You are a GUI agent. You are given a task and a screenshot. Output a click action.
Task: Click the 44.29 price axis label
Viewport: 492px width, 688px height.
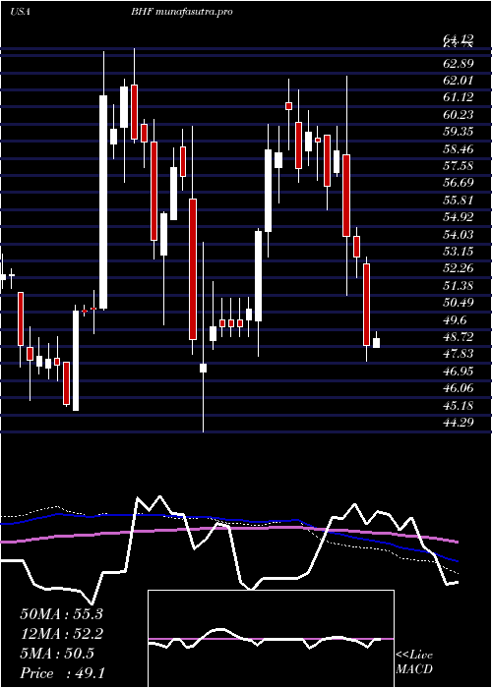[459, 423]
